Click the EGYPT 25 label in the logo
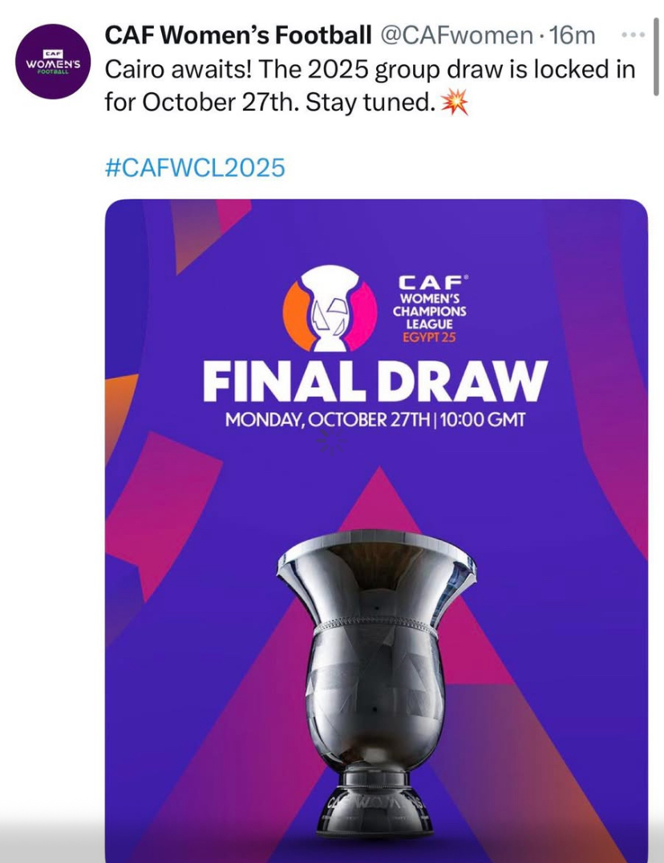The image size is (664, 863). pos(428,337)
